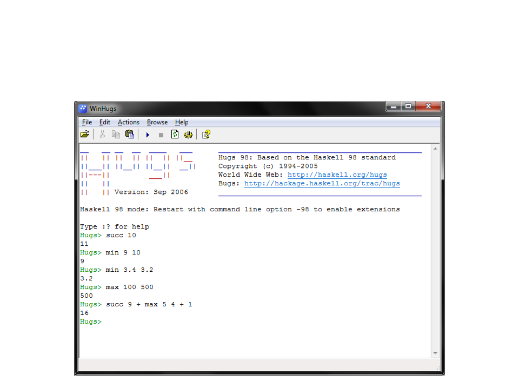Image resolution: width=519 pixels, height=389 pixels.
Task: Stop evaluation using the square icon
Action: pyautogui.click(x=161, y=134)
